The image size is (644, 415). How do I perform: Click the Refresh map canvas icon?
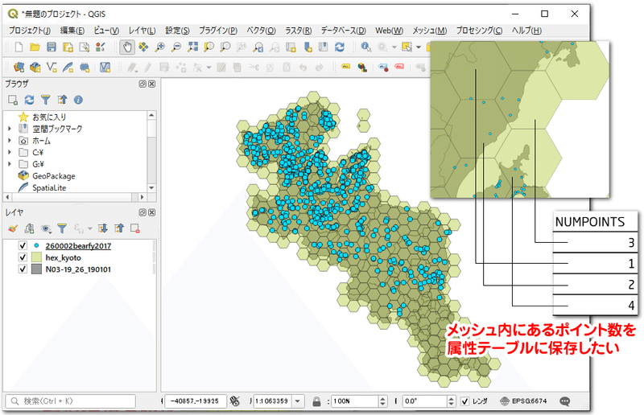pos(340,47)
